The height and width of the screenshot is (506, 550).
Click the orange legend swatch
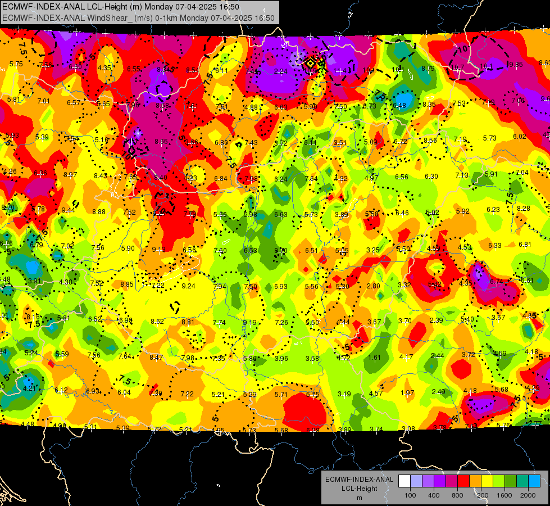(475, 481)
